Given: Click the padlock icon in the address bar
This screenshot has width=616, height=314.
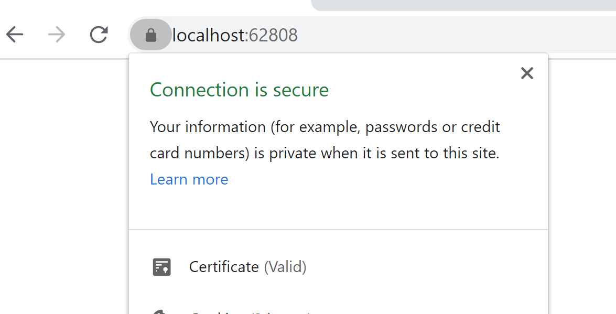Looking at the screenshot, I should click(150, 35).
